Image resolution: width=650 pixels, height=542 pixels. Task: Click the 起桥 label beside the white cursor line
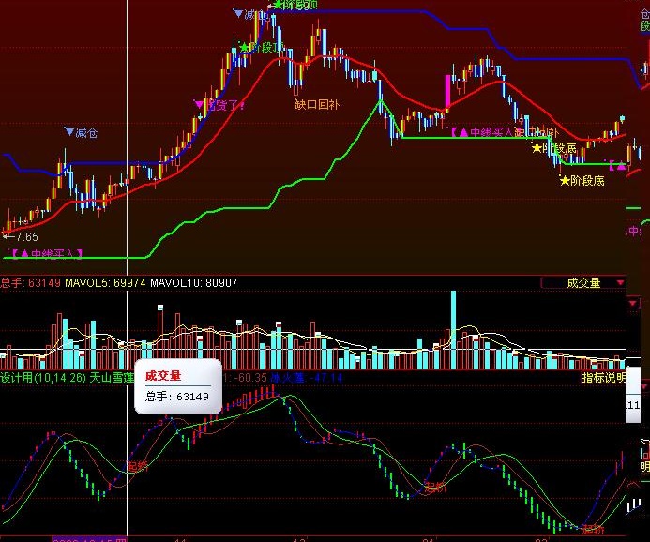coord(138,466)
